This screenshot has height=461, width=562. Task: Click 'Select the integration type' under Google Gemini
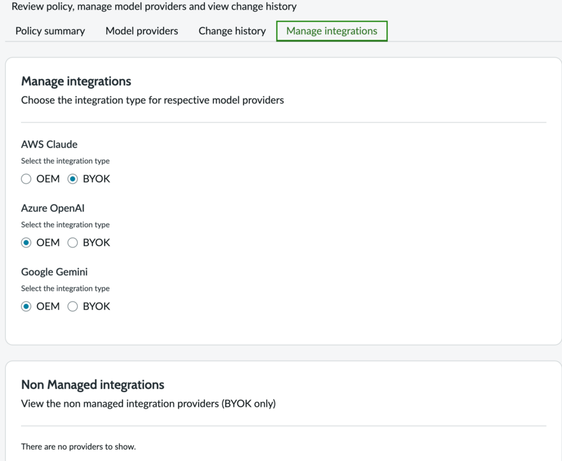pos(65,289)
